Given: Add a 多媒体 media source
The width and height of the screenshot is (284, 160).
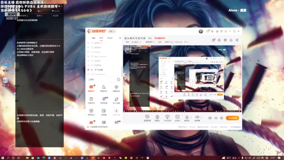Looking at the screenshot, I should (177, 118).
